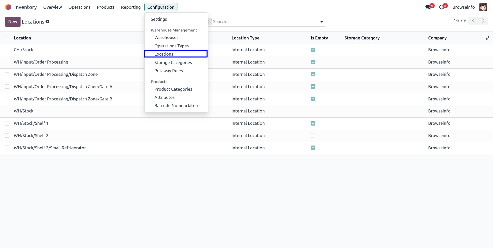This screenshot has height=248, width=493.
Task: Collapse the Configuration menu
Action: point(161,7)
